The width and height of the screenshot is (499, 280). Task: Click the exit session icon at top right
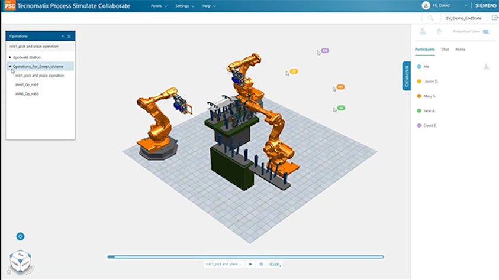tap(494, 18)
